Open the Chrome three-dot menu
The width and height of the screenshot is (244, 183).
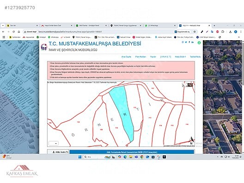pos(241,32)
